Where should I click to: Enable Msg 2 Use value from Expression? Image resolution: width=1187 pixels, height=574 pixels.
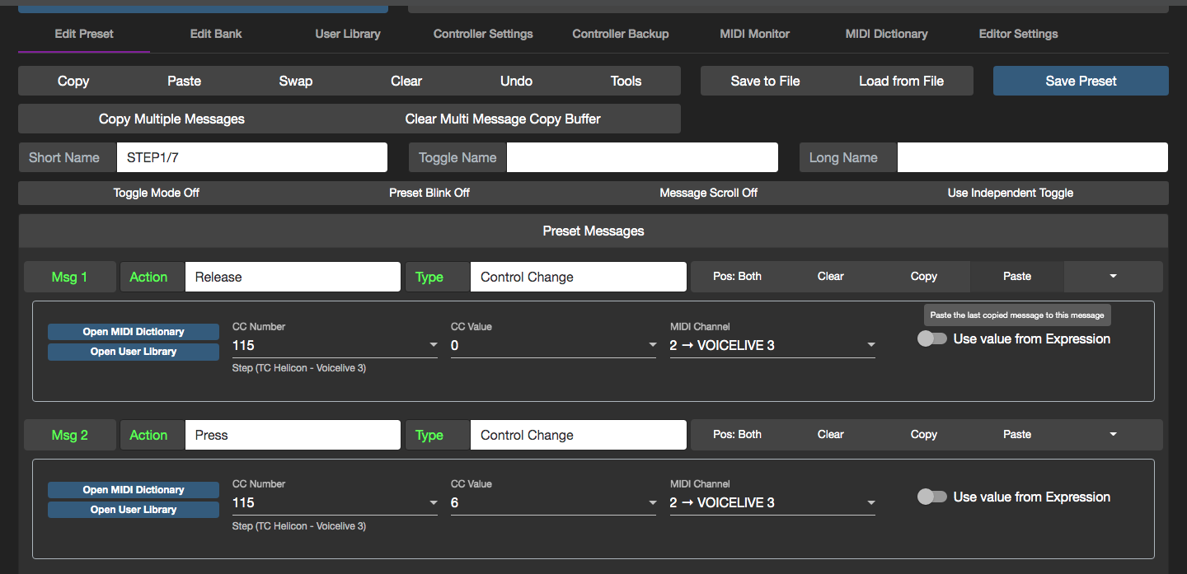(x=932, y=497)
